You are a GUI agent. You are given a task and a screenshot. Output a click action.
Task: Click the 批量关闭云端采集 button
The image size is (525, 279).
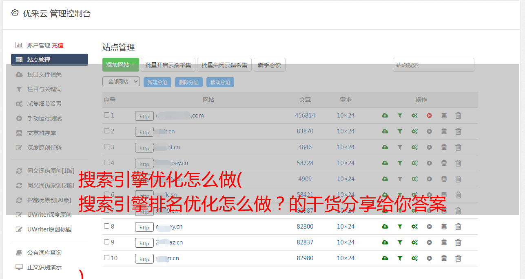pos(224,65)
